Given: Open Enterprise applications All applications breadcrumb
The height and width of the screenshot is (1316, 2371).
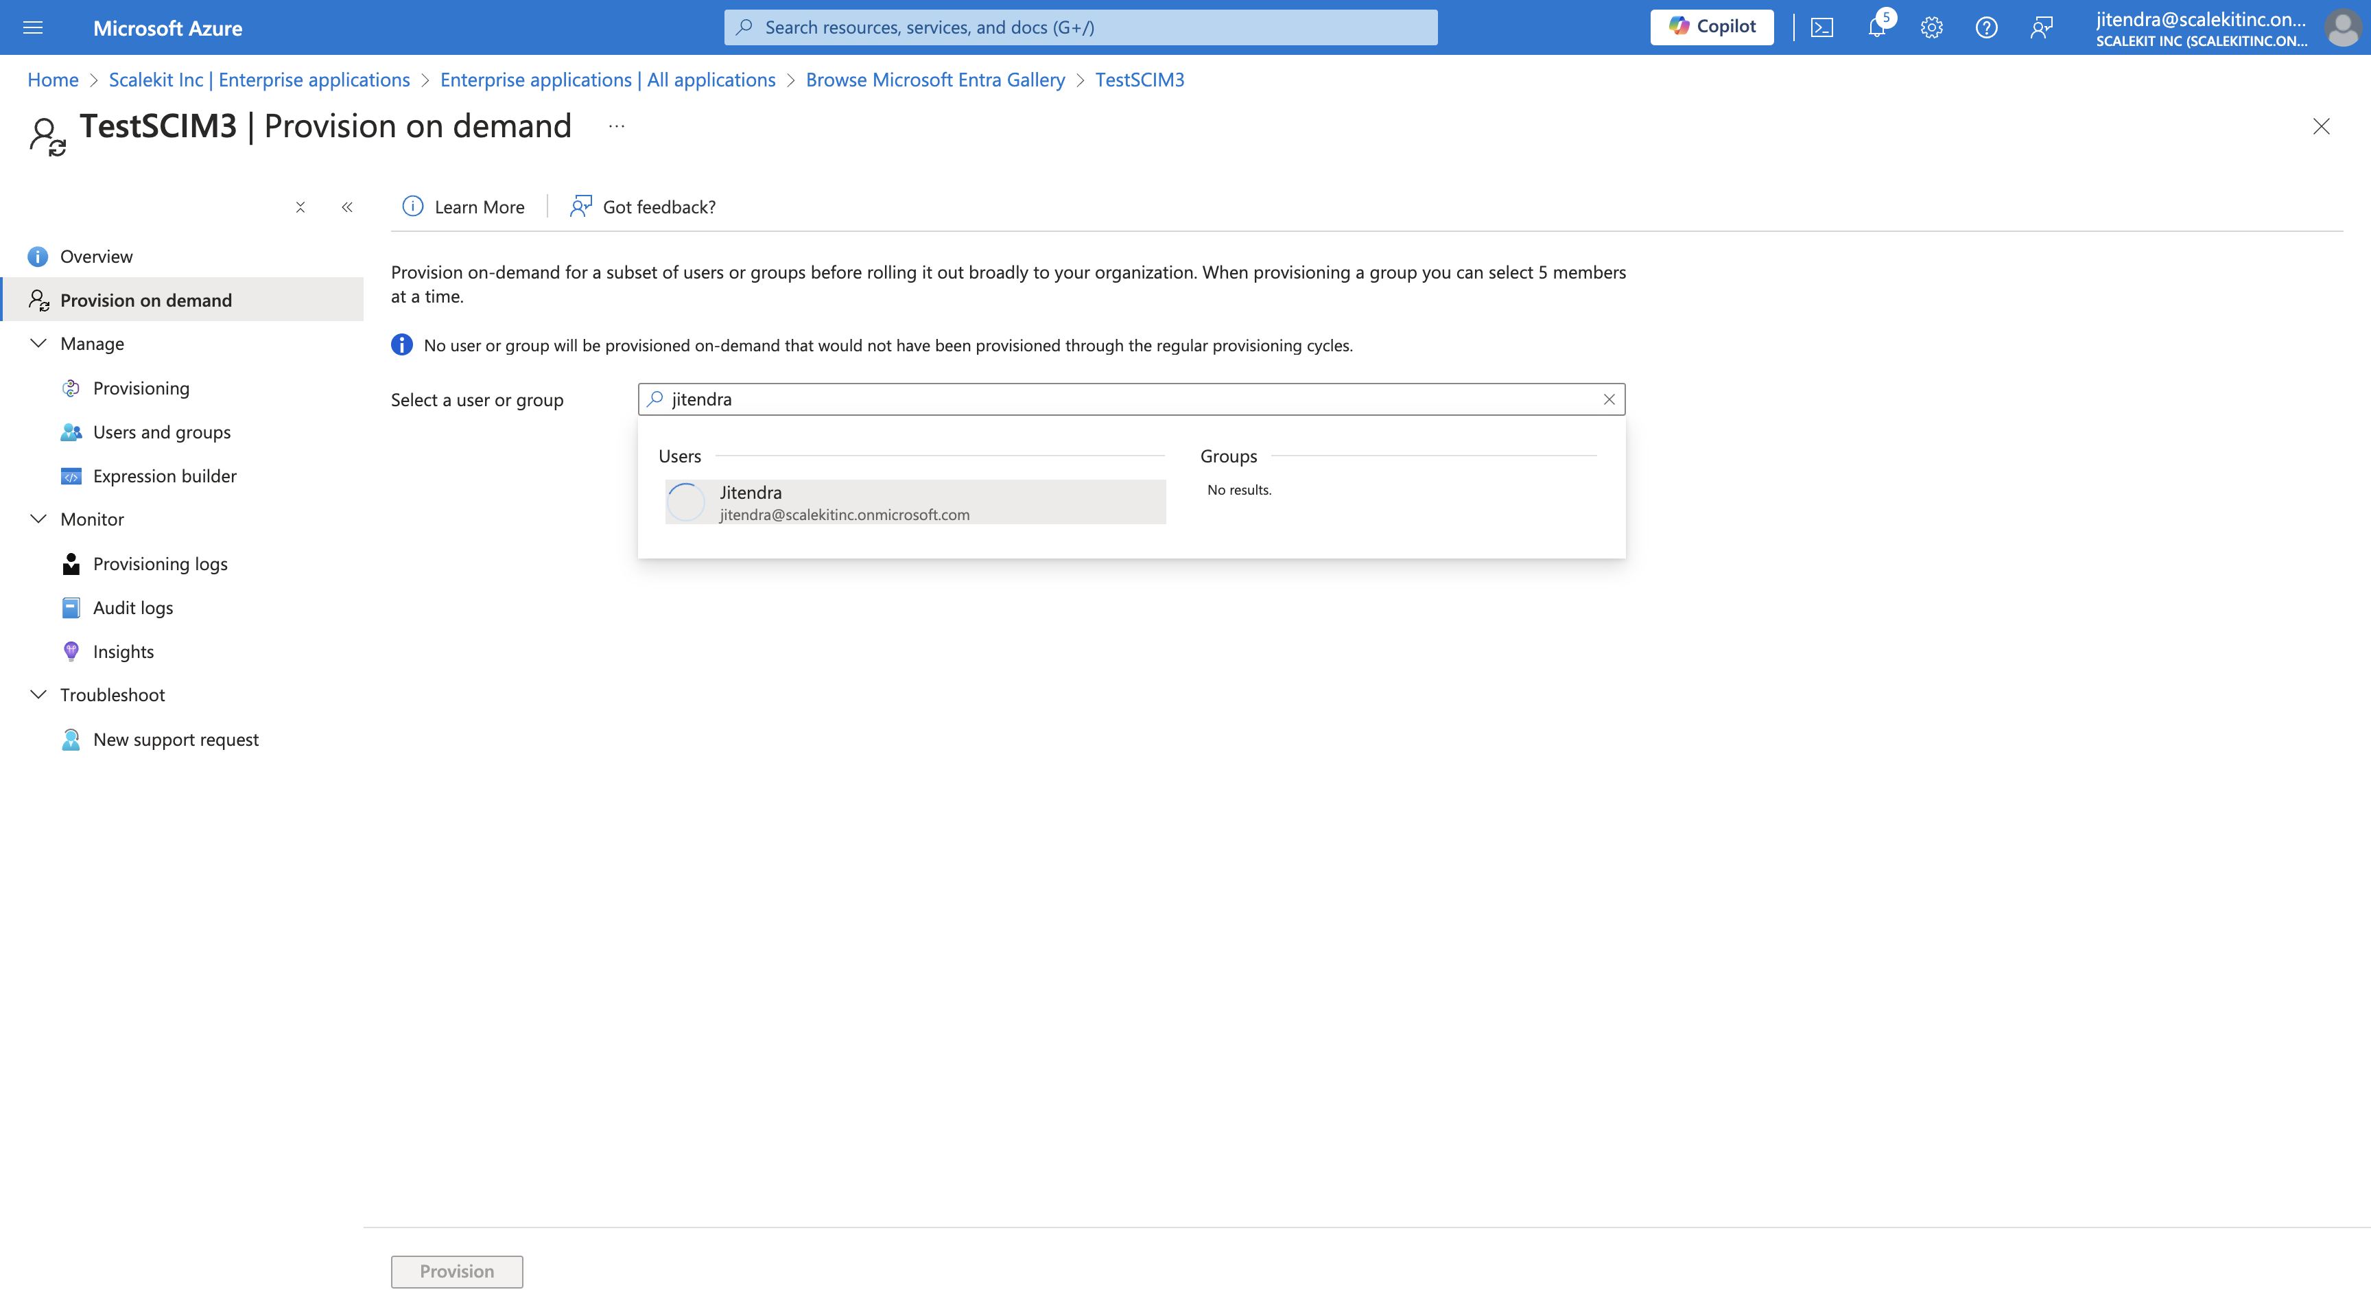Looking at the screenshot, I should [607, 80].
